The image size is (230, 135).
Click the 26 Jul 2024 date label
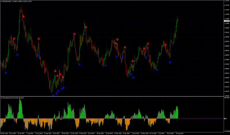[x=170, y=134]
